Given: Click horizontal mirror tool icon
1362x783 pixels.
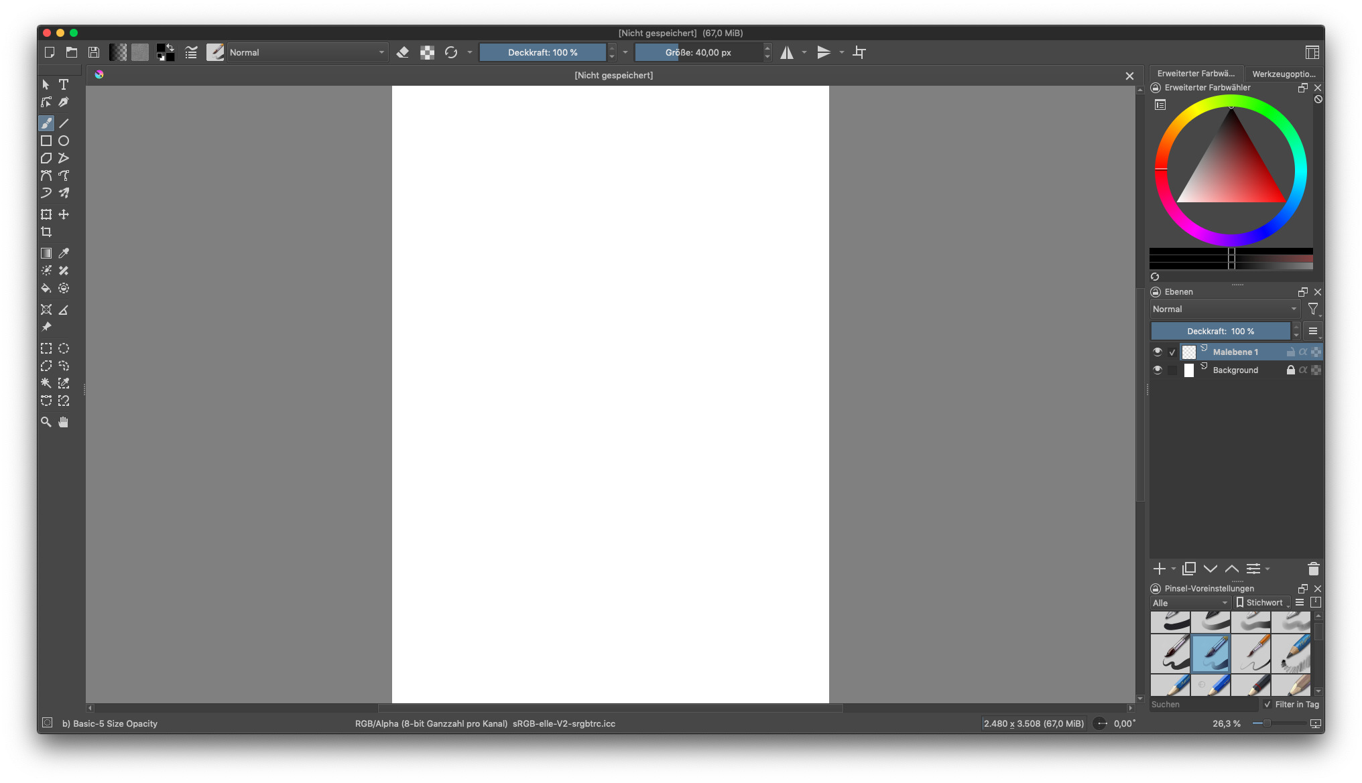Looking at the screenshot, I should point(787,52).
